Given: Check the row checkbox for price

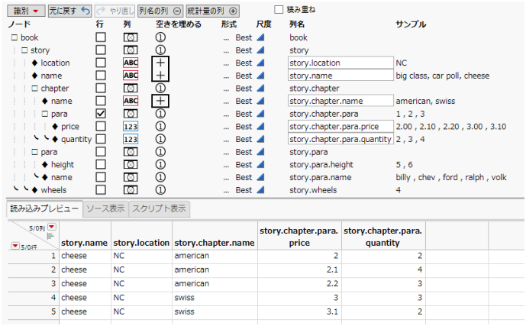Looking at the screenshot, I should (x=101, y=127).
